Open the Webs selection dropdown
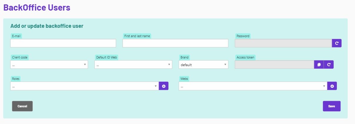355x124 pixels. (x=253, y=86)
